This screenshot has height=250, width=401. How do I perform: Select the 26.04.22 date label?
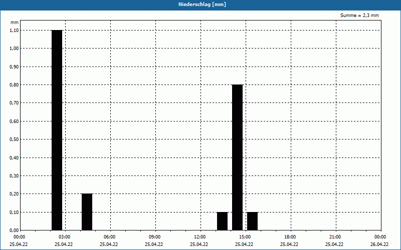379,244
